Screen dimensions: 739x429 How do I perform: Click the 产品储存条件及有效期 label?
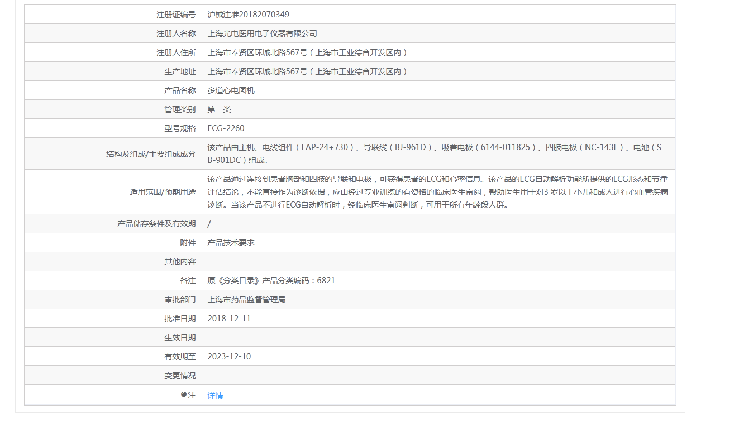pos(156,224)
